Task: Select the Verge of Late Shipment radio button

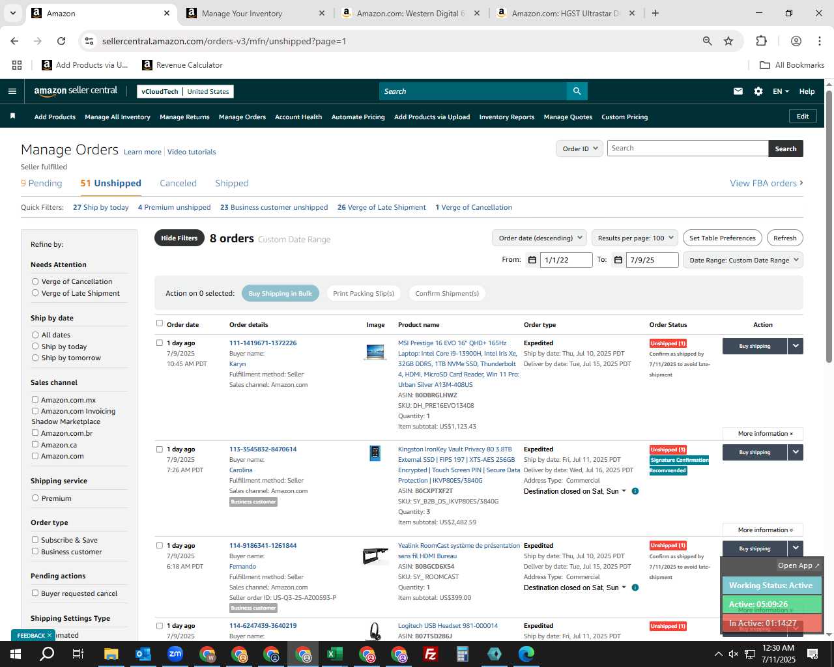Action: pos(35,293)
